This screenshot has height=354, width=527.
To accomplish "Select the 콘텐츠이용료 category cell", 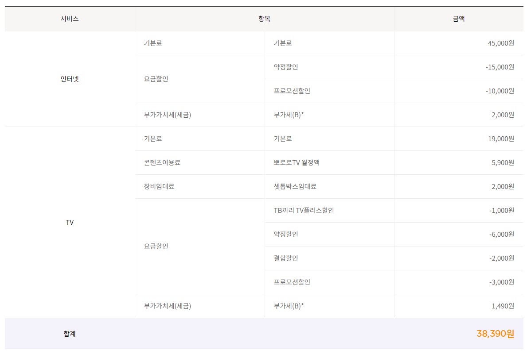I will (x=162, y=163).
